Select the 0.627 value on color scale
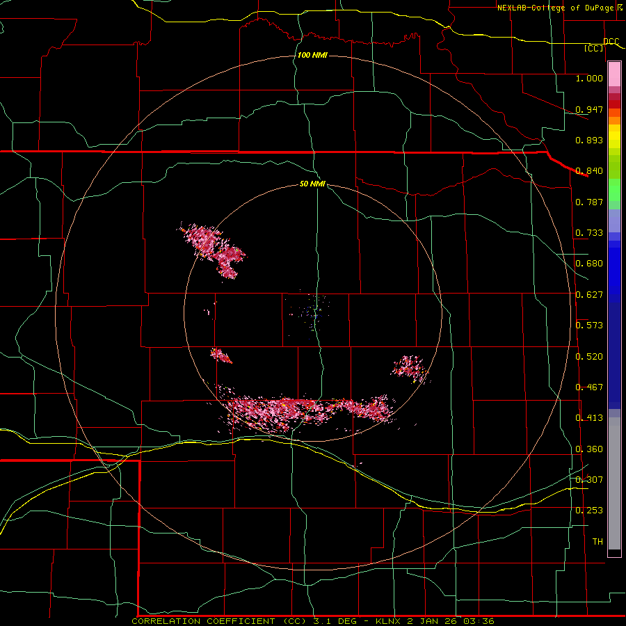Viewport: 626px width, 626px height. pyautogui.click(x=589, y=295)
